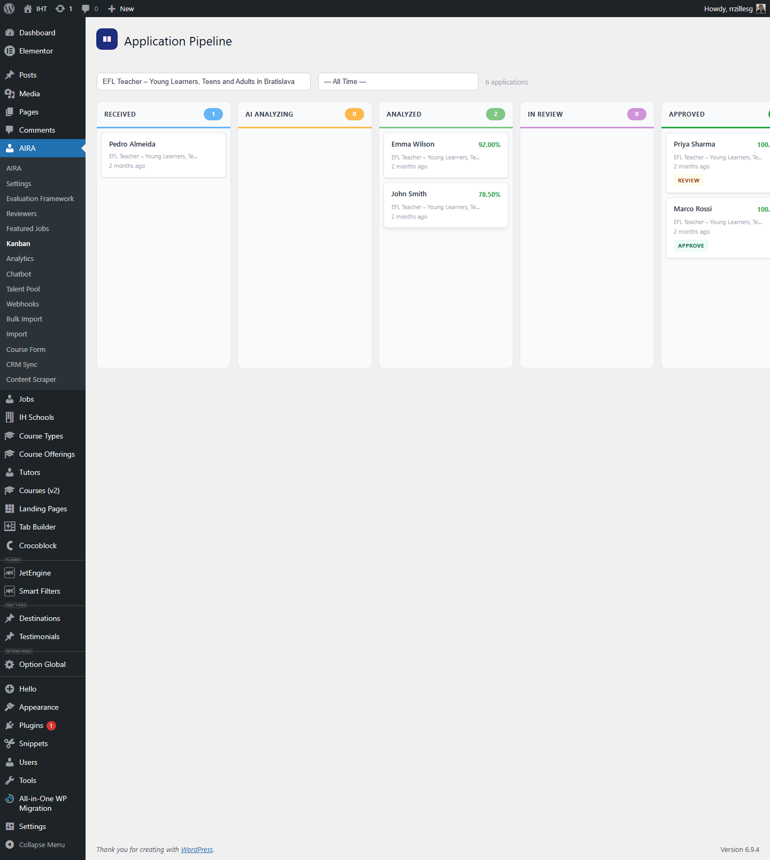
Task: Click the Course Types graduation icon
Action: 10,436
